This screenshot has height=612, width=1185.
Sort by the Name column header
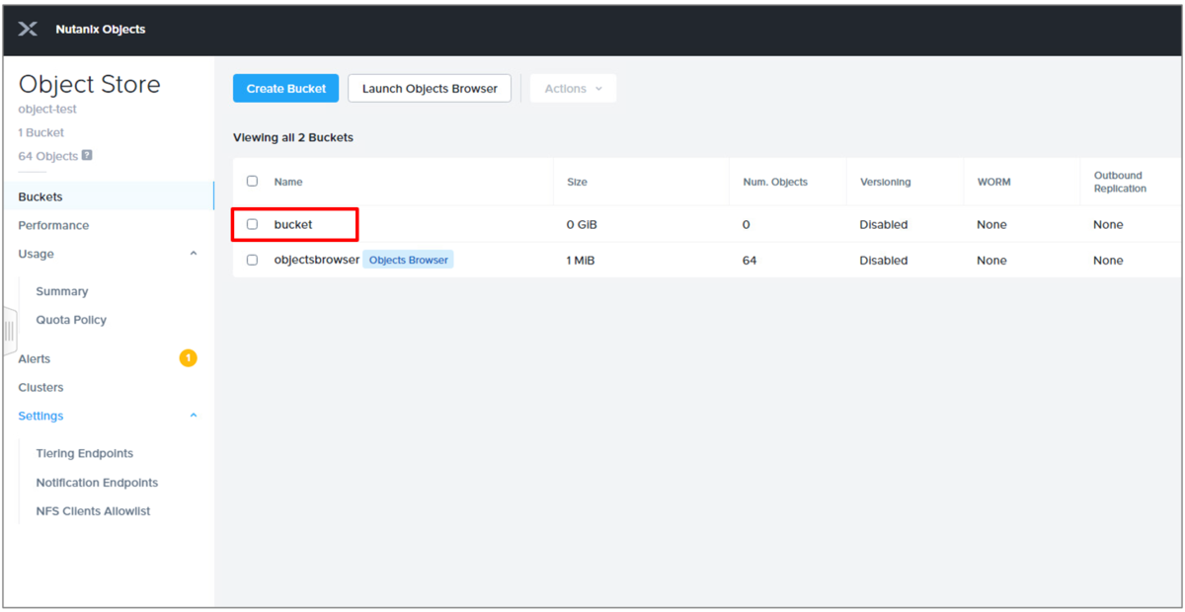click(x=288, y=182)
